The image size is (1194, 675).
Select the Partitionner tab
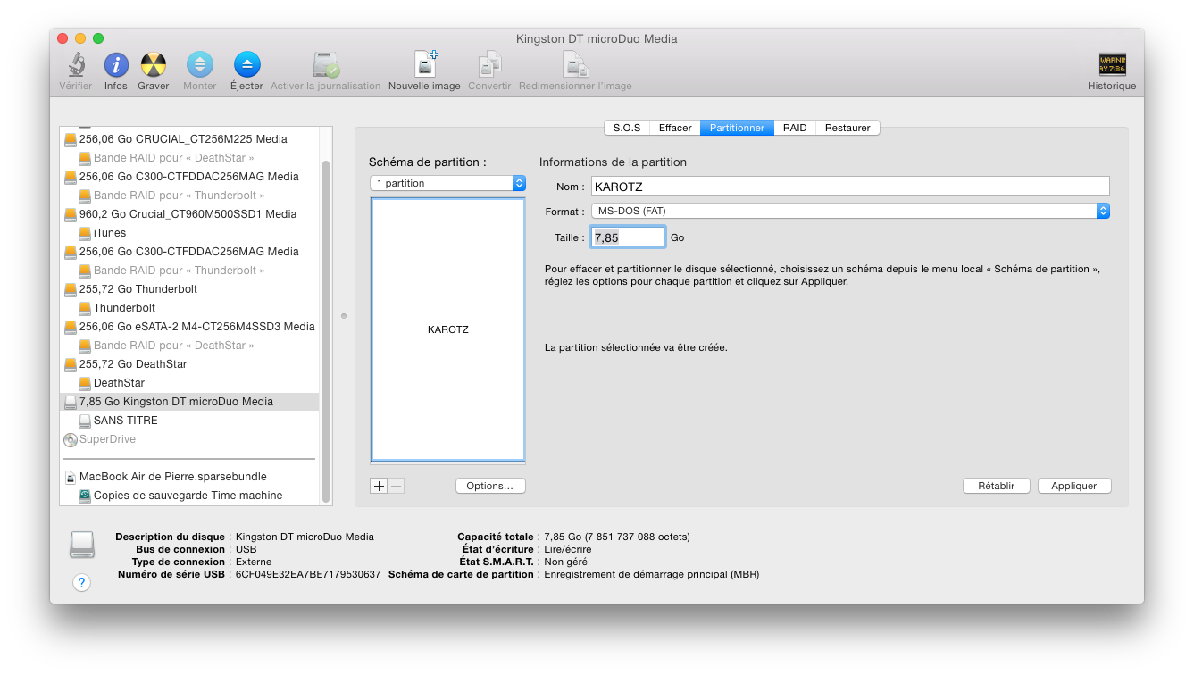click(737, 128)
